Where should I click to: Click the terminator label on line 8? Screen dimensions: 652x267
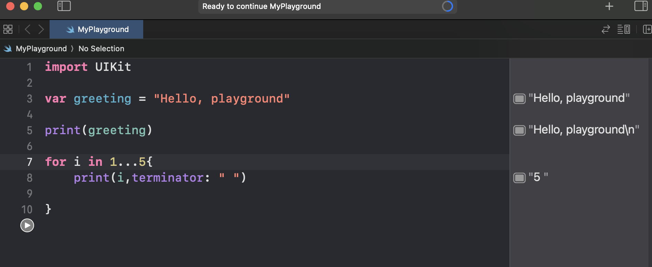168,178
